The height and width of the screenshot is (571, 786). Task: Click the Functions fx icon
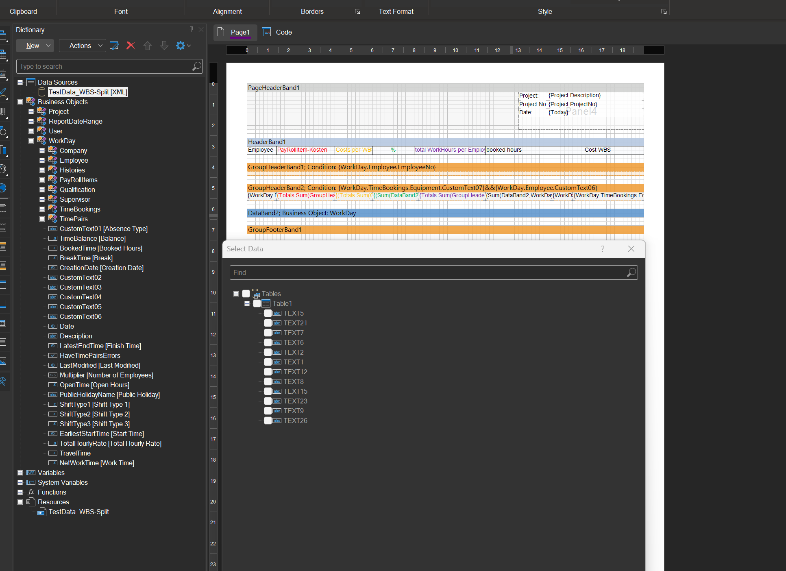tap(31, 492)
